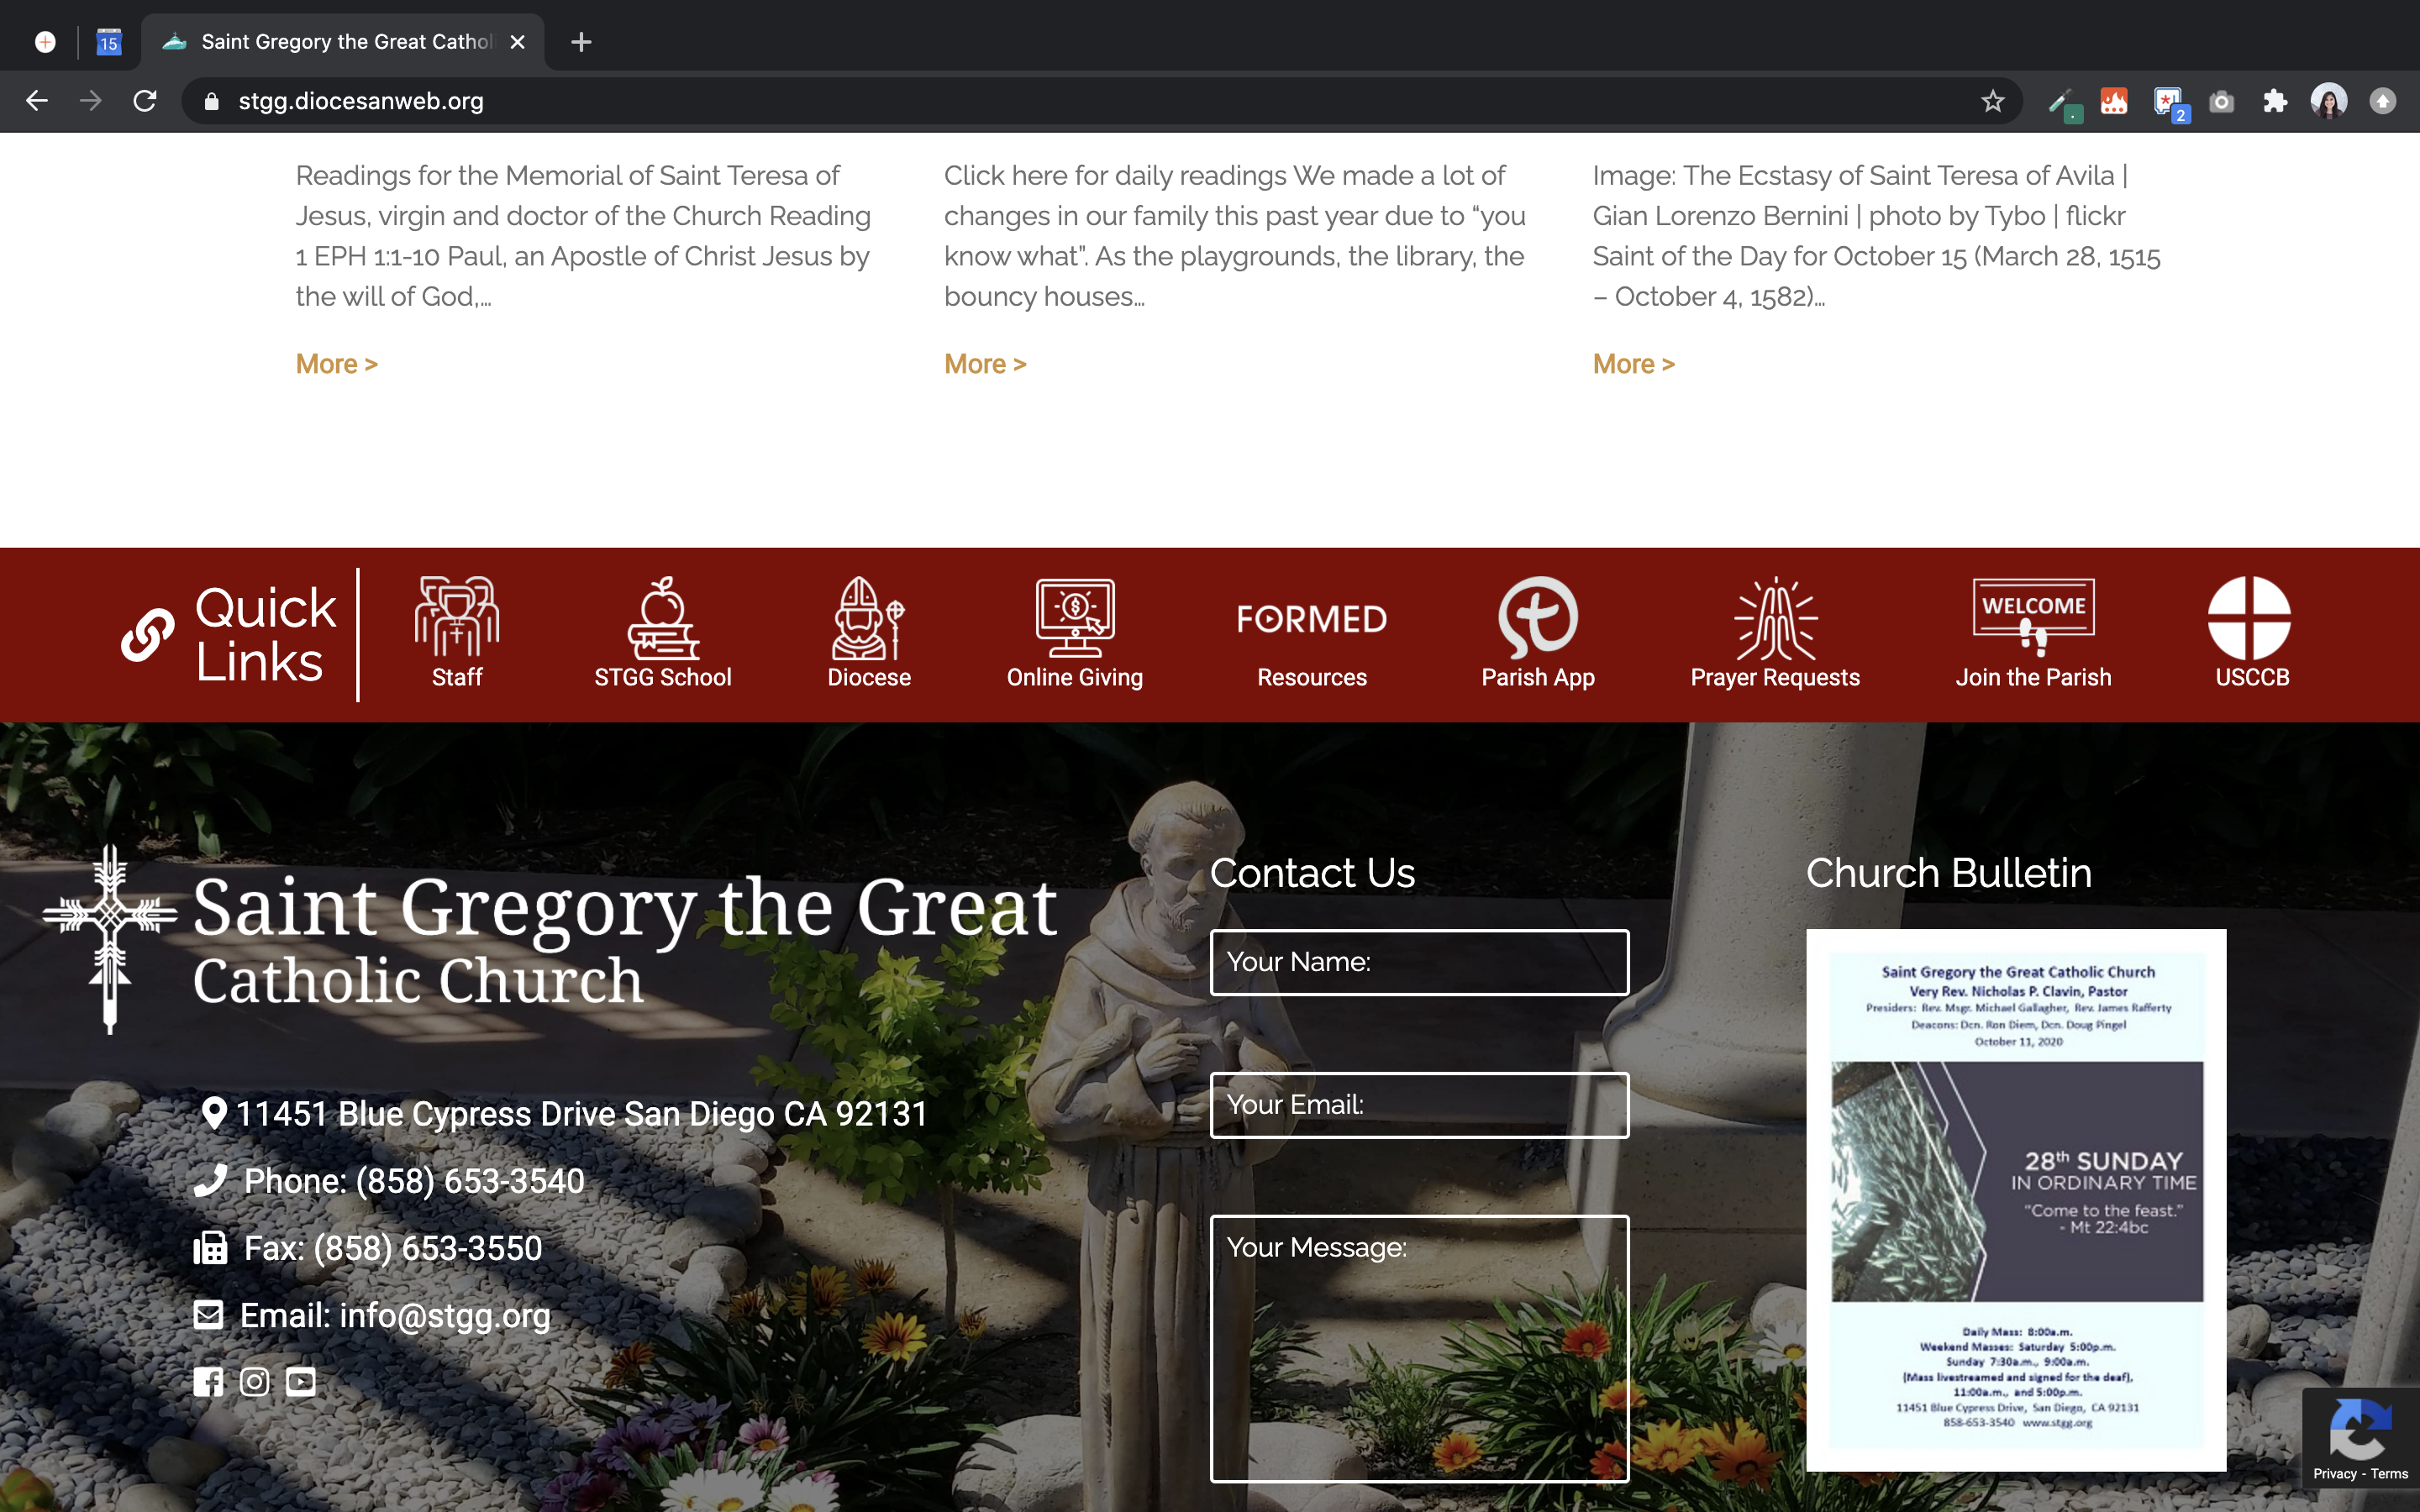Bookmark this page with the star icon
The height and width of the screenshot is (1512, 2420).
1992,101
